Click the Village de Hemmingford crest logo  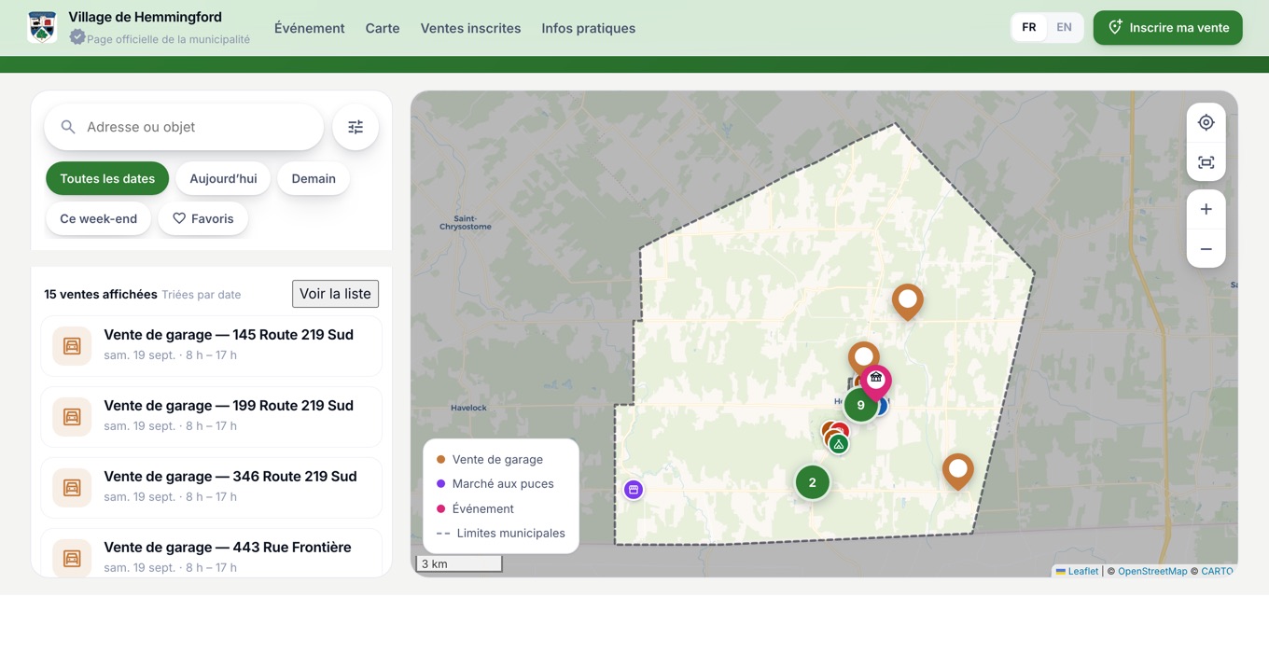pos(42,27)
